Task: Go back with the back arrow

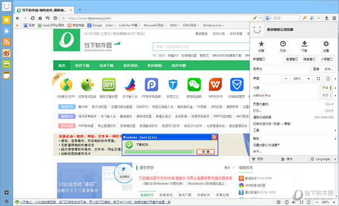Action: (x=18, y=18)
